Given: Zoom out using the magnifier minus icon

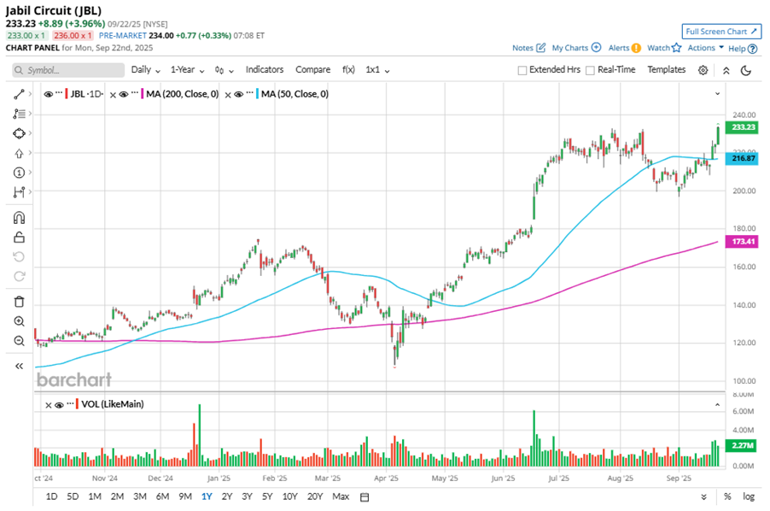Looking at the screenshot, I should [x=19, y=341].
